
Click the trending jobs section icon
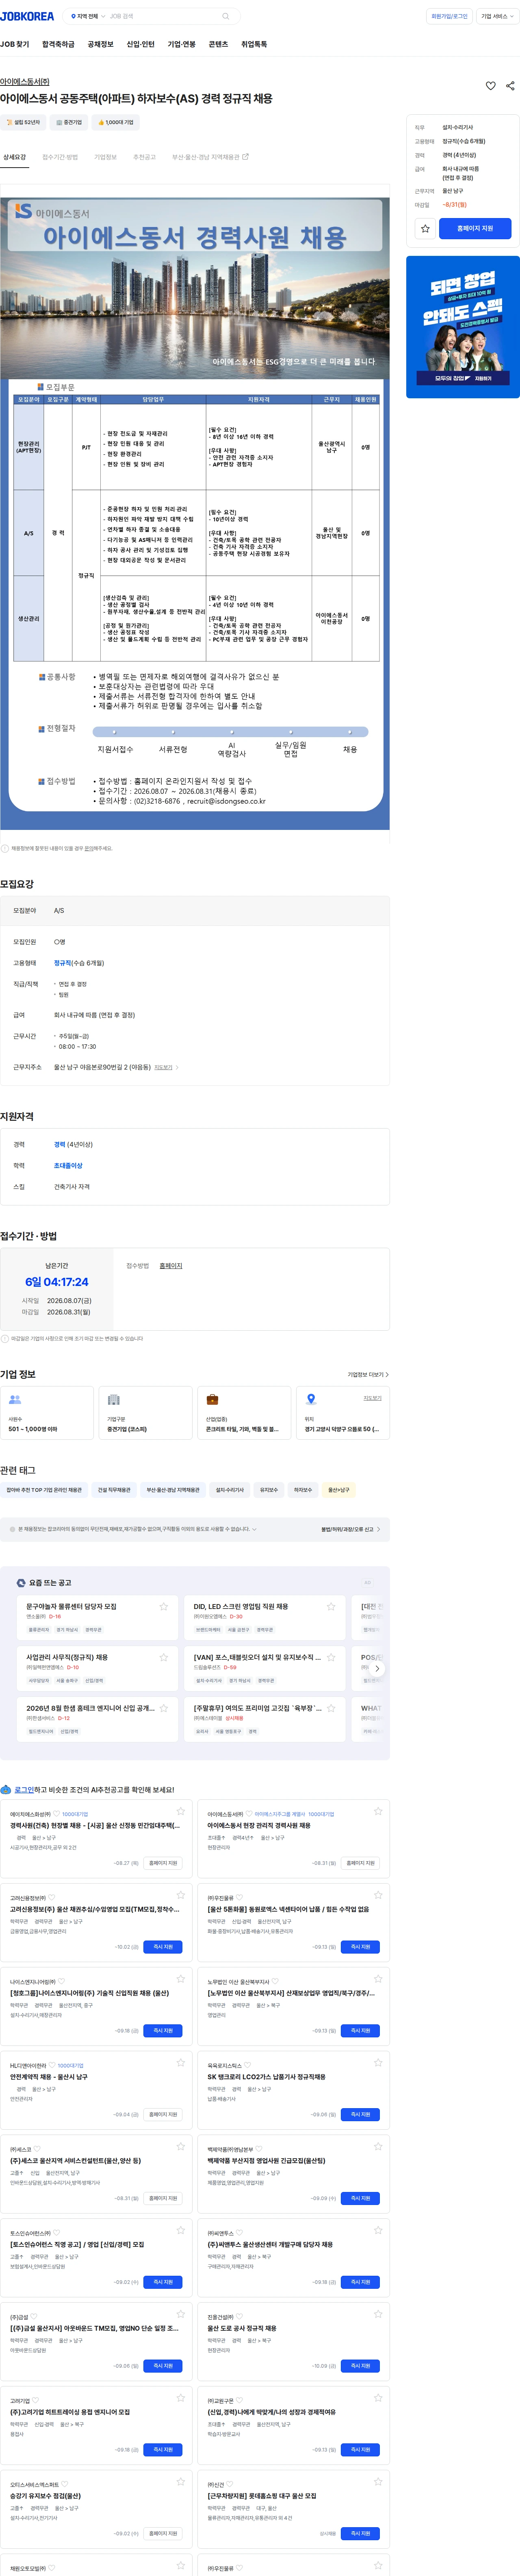tap(21, 1582)
